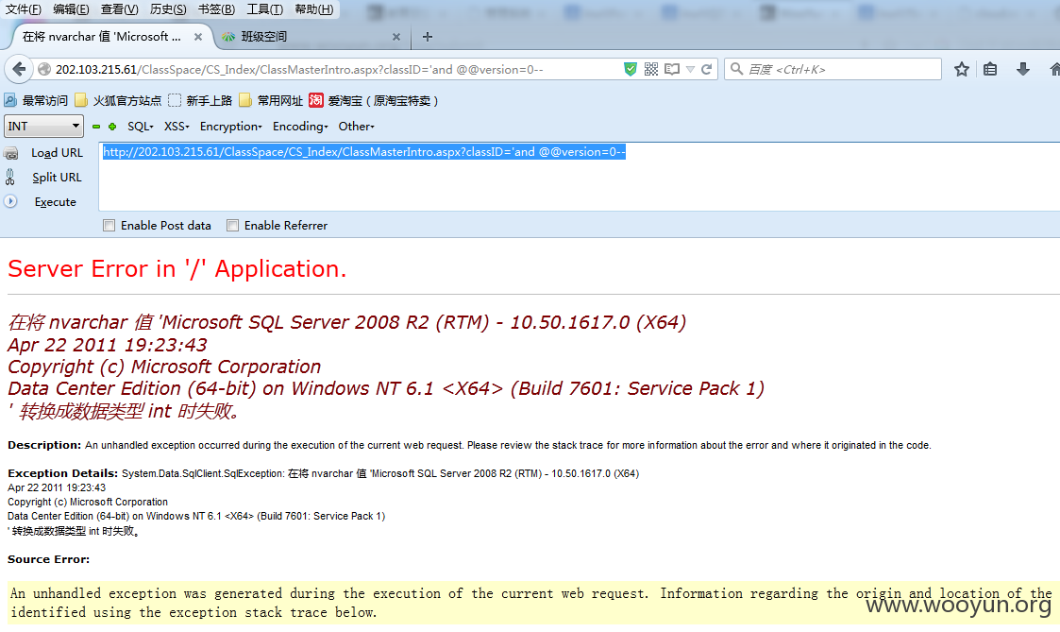Open the 帮助(H) menu
The image size is (1060, 632).
pyautogui.click(x=314, y=9)
